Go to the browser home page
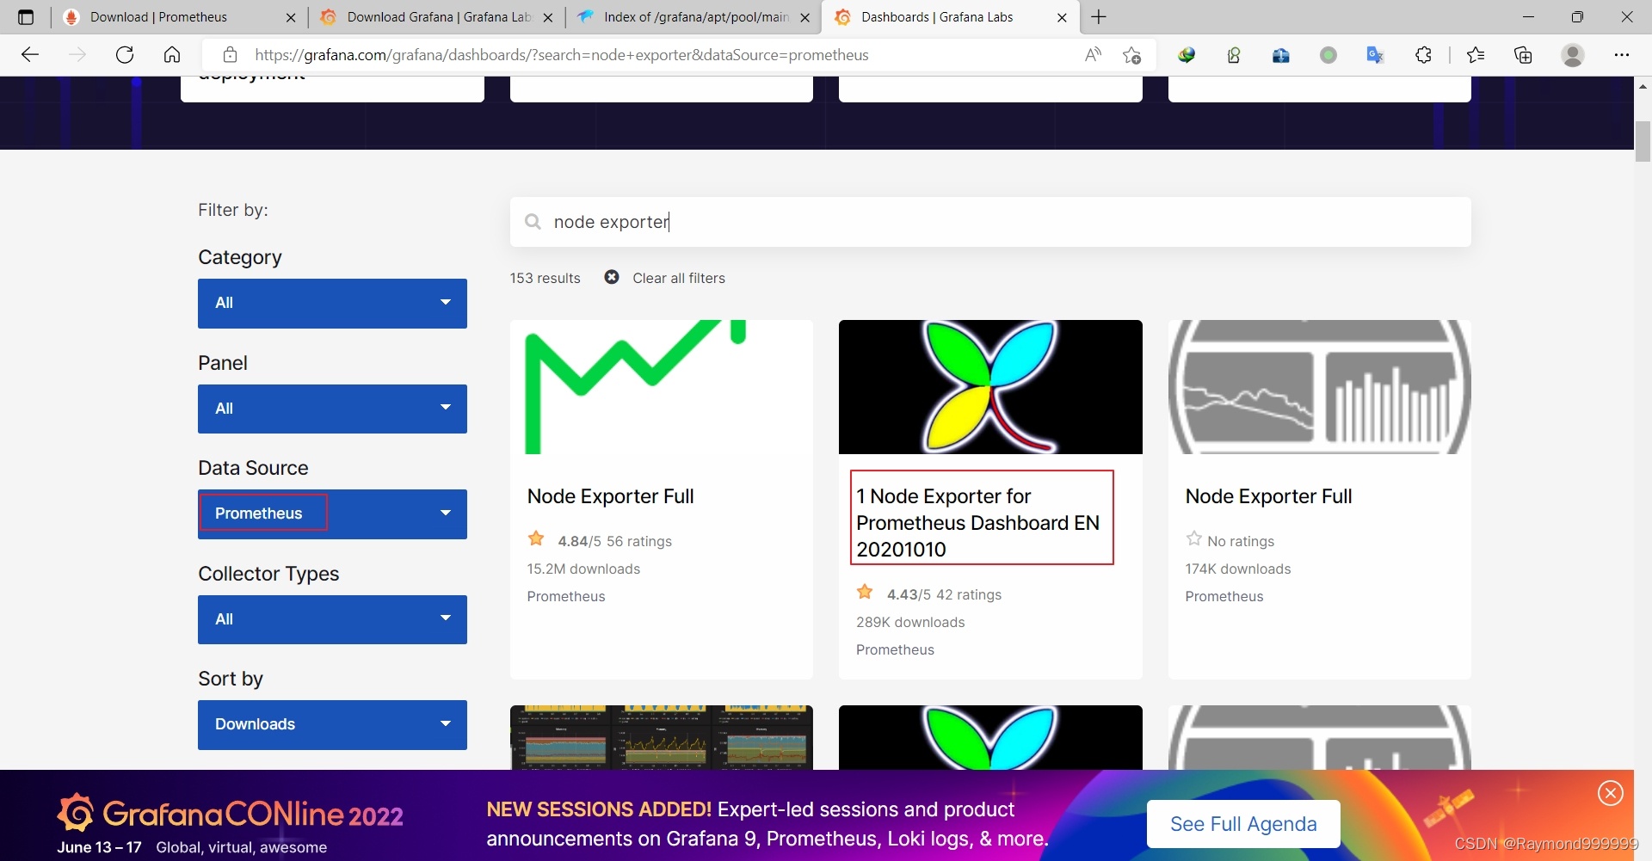 pos(172,55)
